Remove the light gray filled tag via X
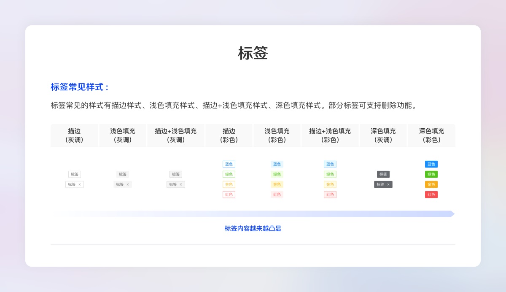 tap(128, 184)
